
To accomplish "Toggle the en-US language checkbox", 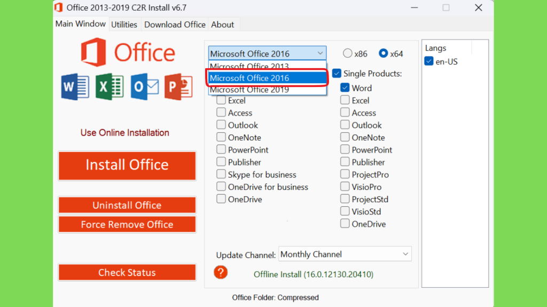I will pyautogui.click(x=429, y=61).
